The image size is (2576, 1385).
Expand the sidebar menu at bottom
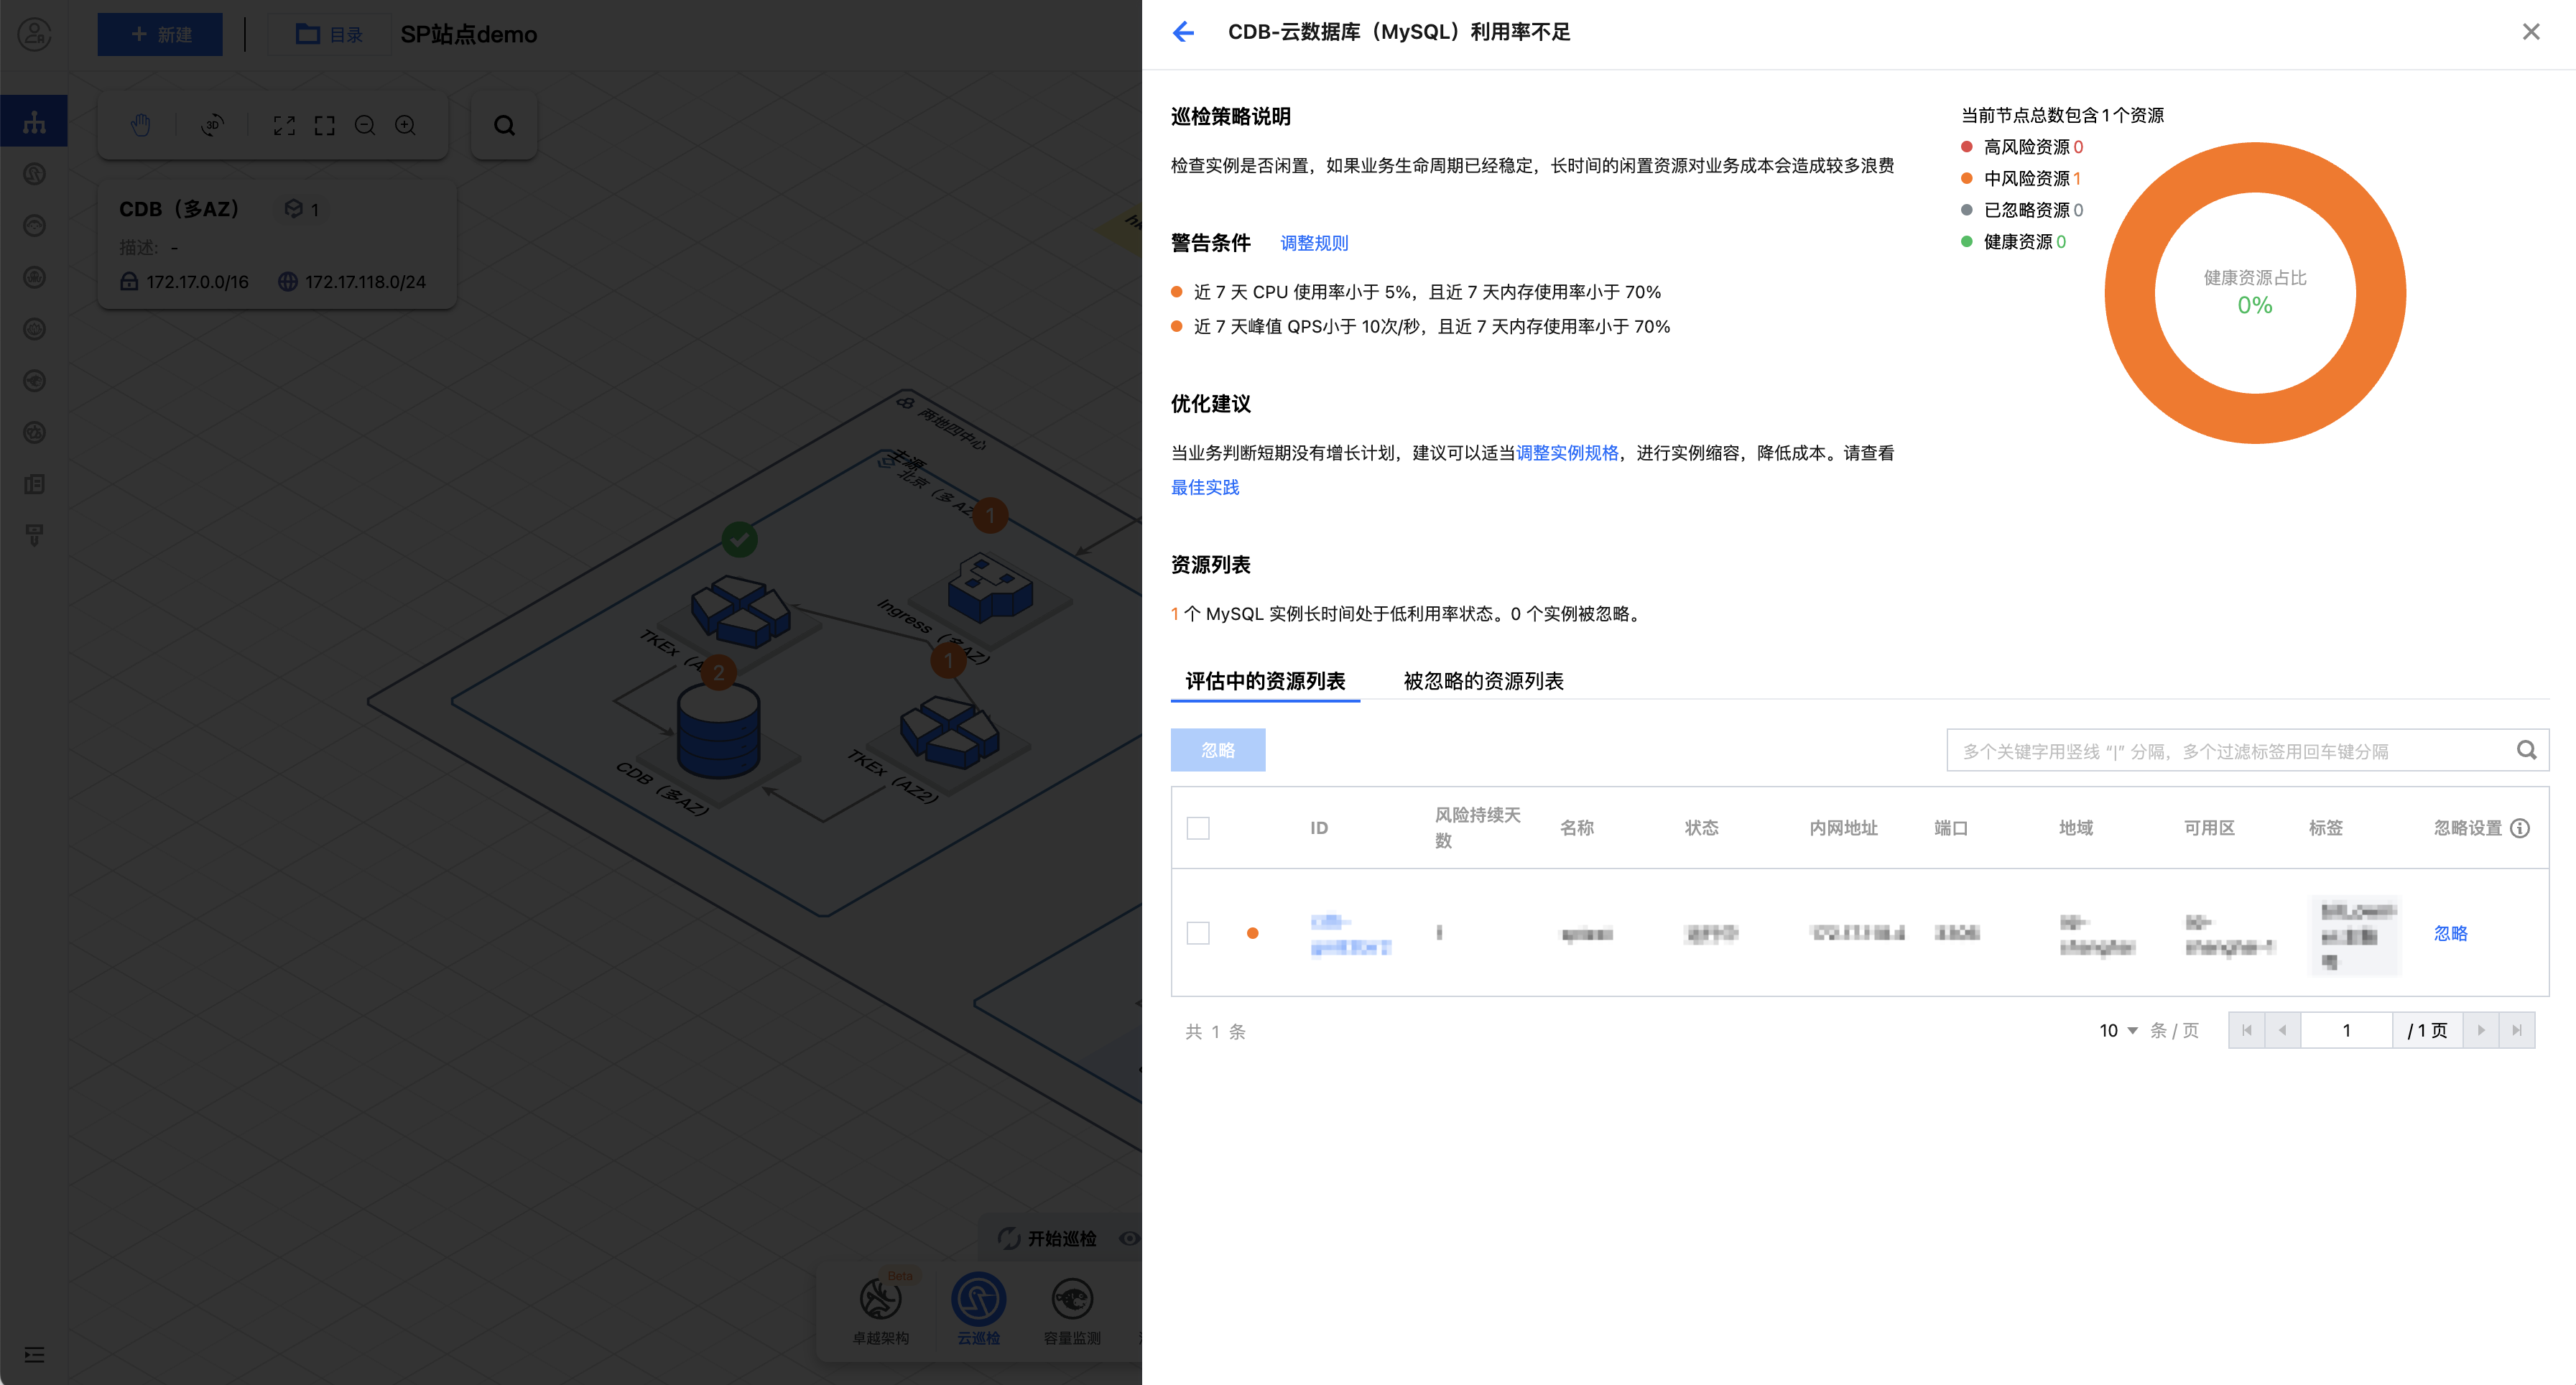coord(34,1355)
